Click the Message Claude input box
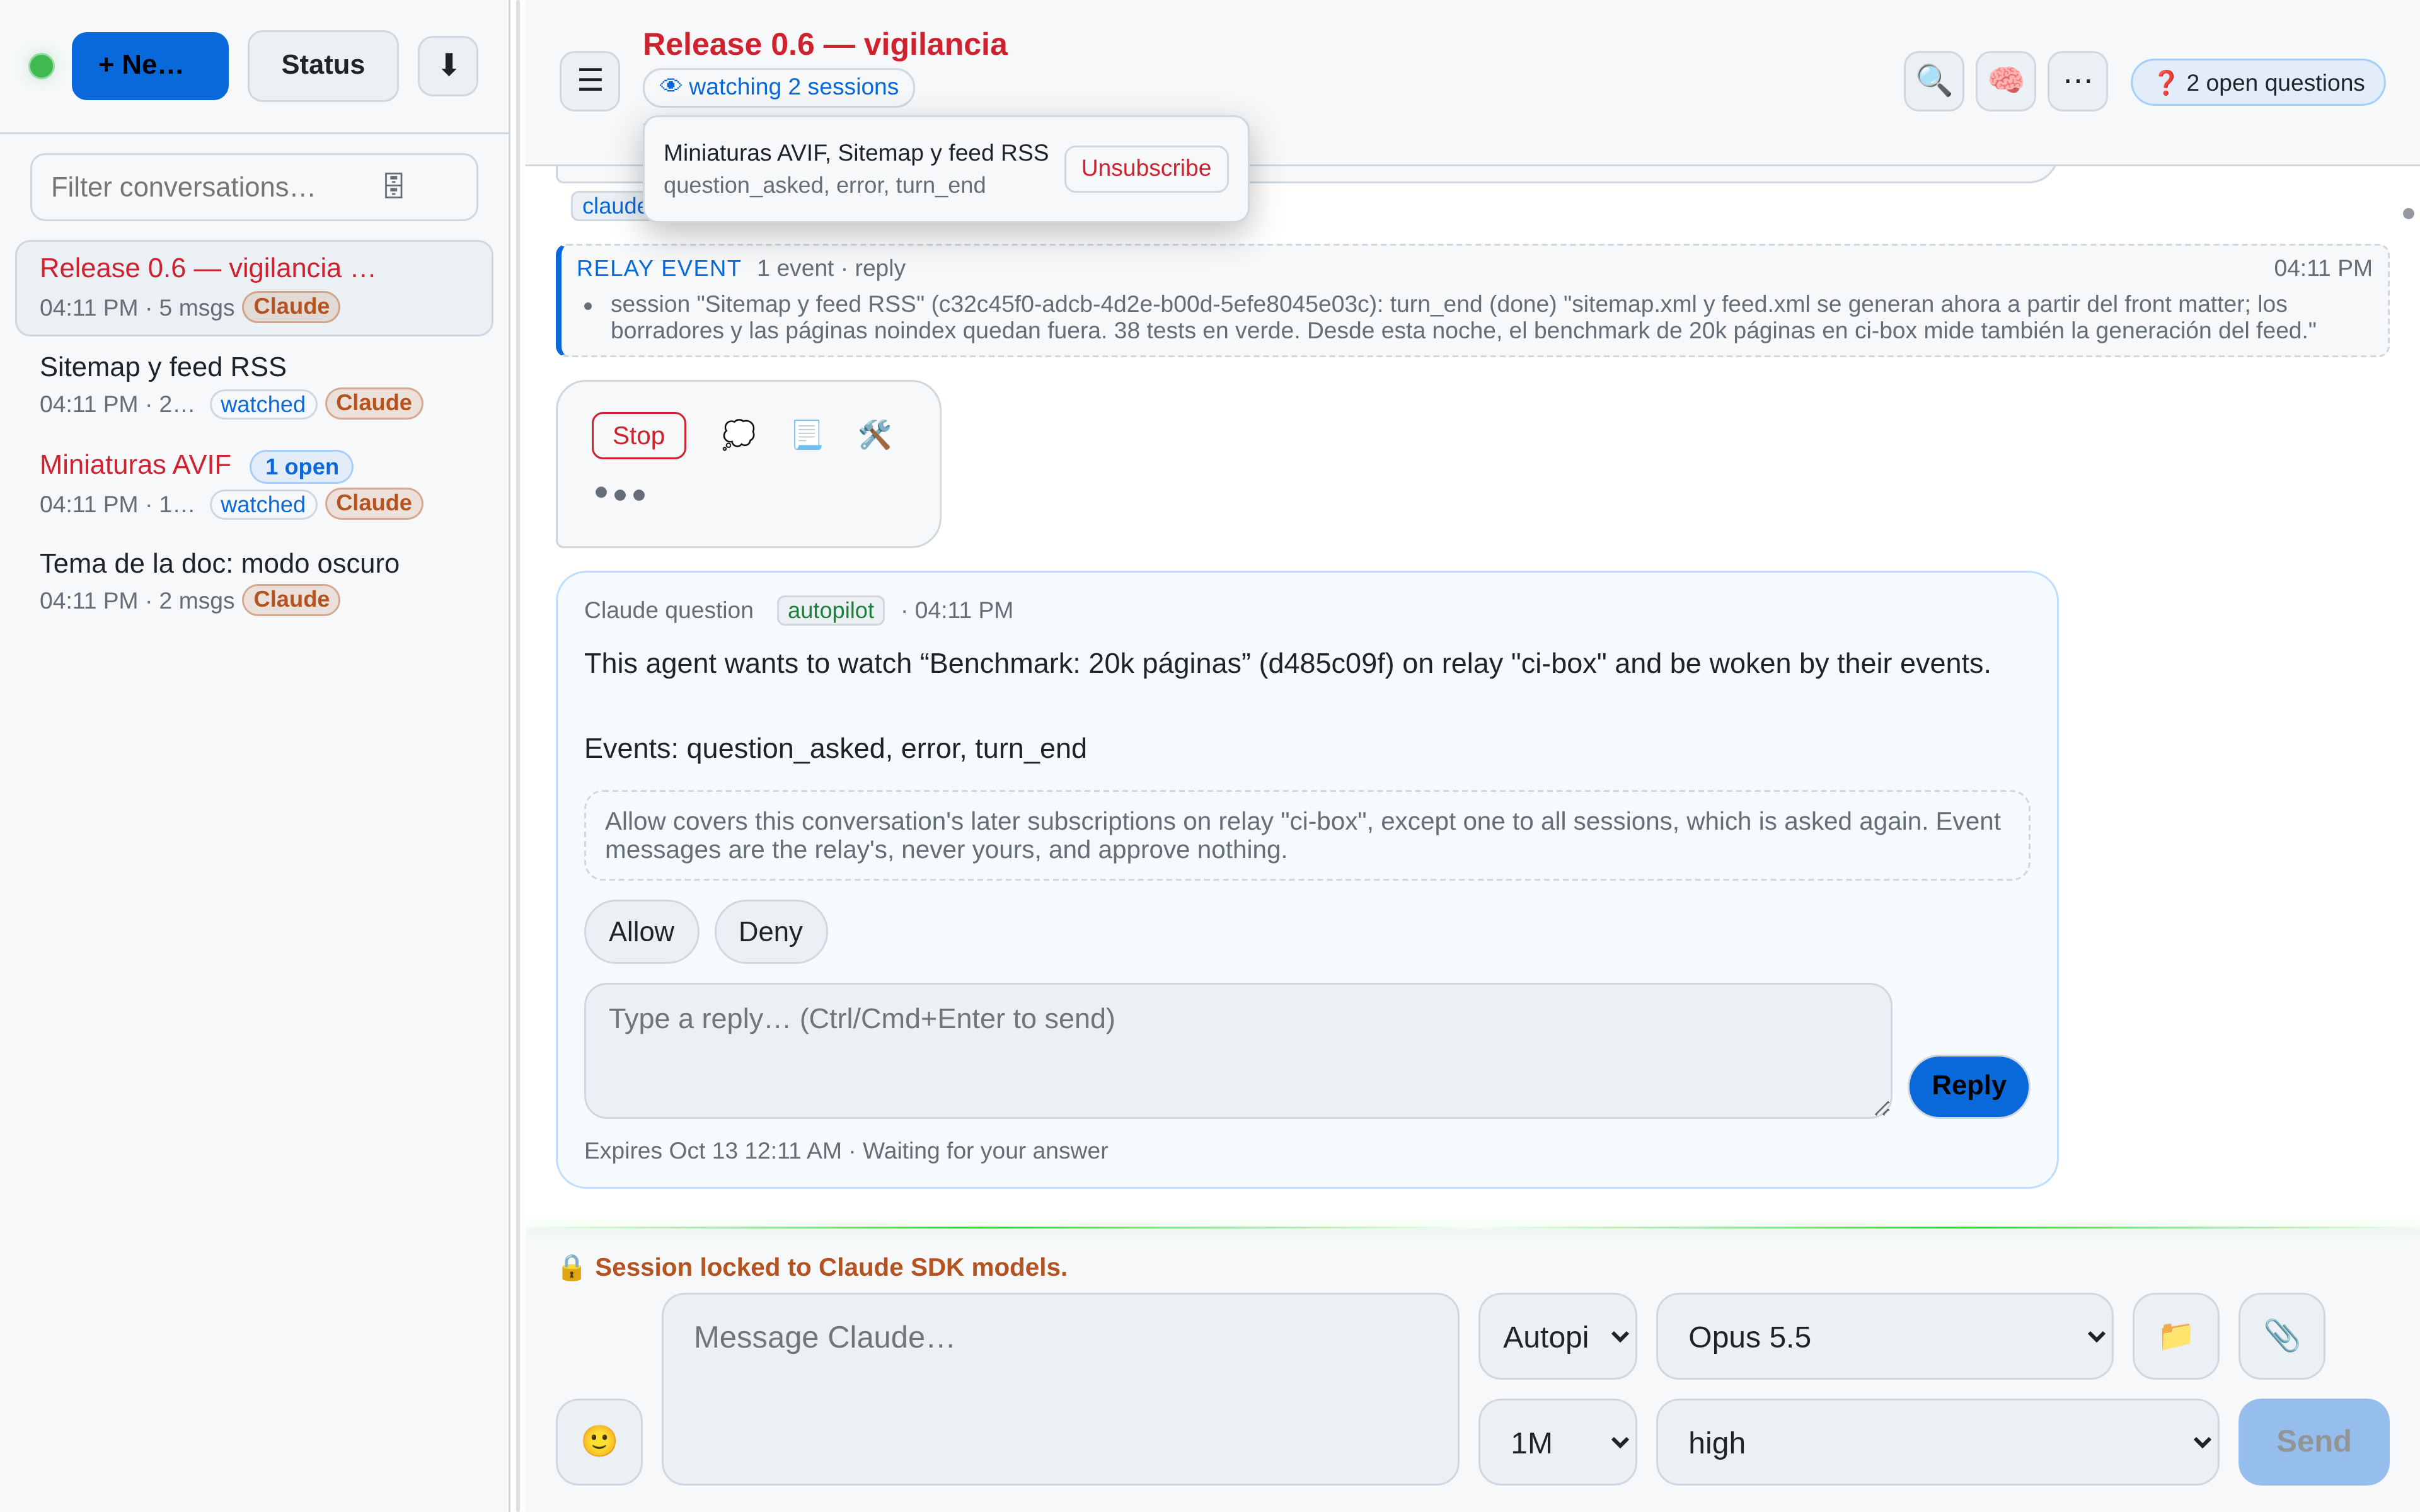 (x=1060, y=1388)
